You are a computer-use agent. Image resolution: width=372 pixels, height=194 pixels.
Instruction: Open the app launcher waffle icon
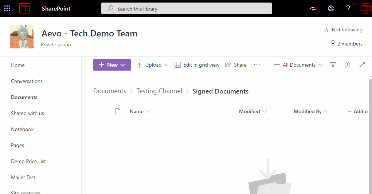(7, 8)
